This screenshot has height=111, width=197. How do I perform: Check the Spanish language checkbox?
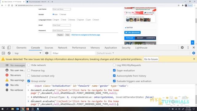coord(78,20)
